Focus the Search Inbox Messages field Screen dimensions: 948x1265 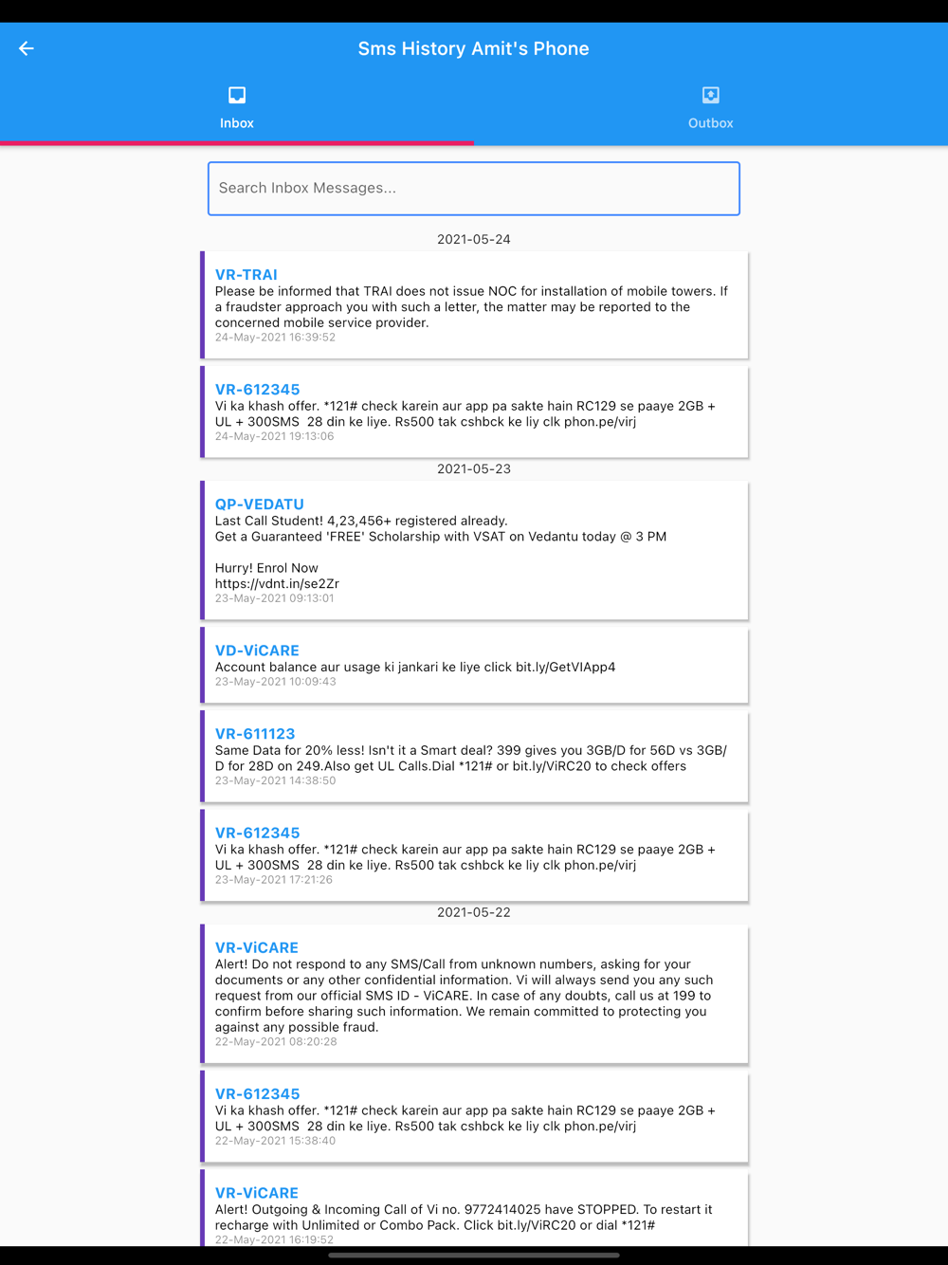pos(474,189)
